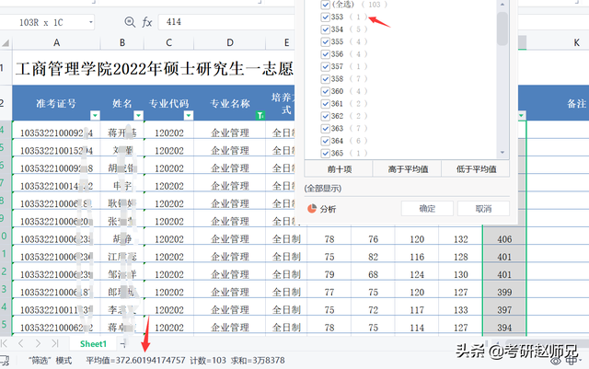Go to first sheet navigation arrow
The height and width of the screenshot is (369, 589).
[x=5, y=343]
